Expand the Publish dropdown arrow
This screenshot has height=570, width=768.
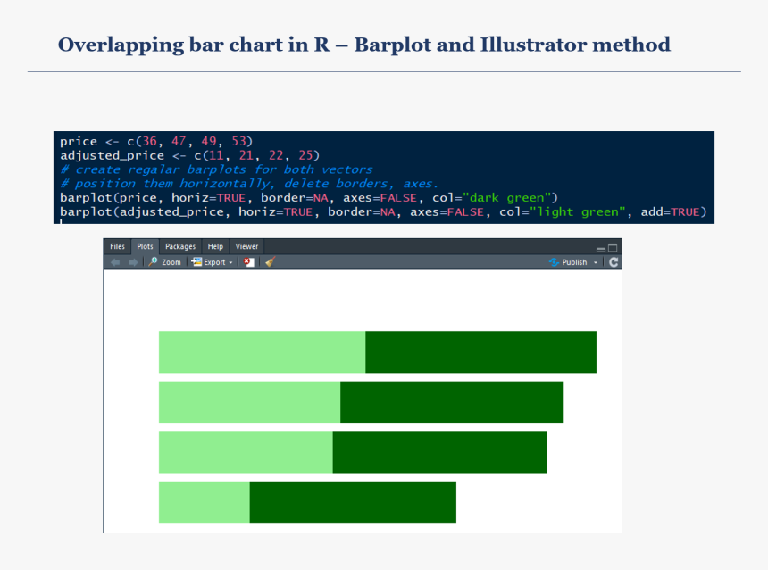(x=596, y=263)
